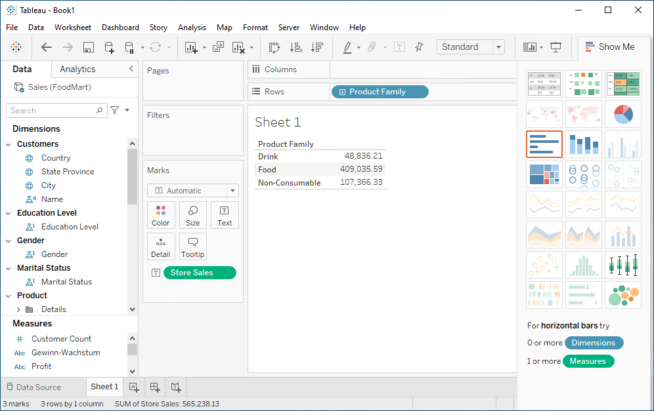Open the Tooltip editor on Marks card
This screenshot has width=654, height=411.
192,246
